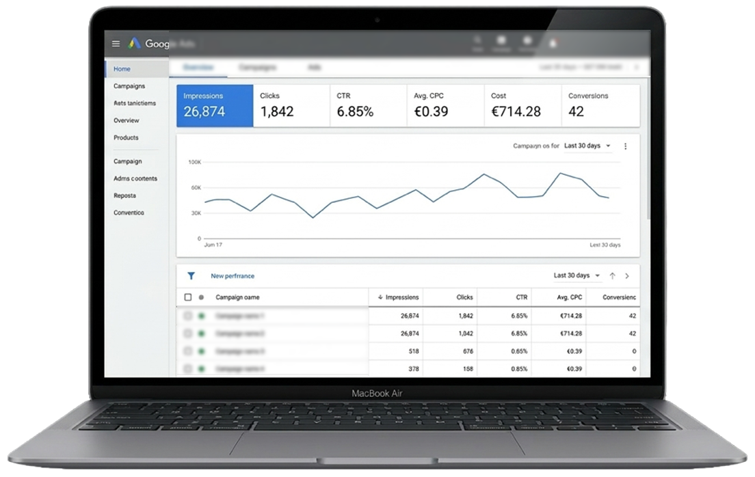Viewport: 755px width, 477px height.
Task: Tick the select-all checkbox in table header
Action: pos(188,297)
